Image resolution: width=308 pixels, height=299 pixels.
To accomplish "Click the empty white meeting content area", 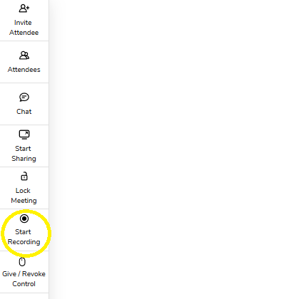I will 178,149.
